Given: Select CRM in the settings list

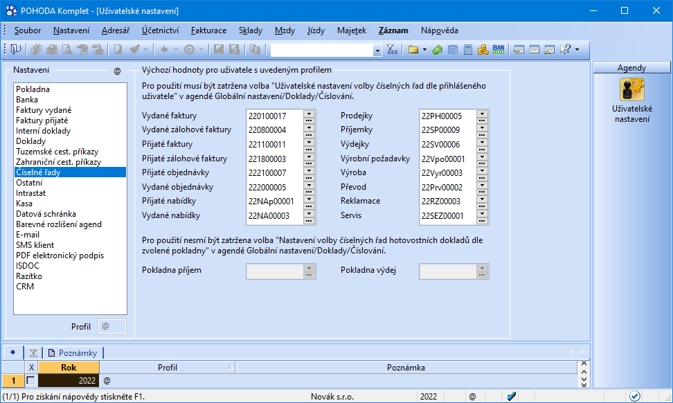Looking at the screenshot, I should [x=71, y=286].
